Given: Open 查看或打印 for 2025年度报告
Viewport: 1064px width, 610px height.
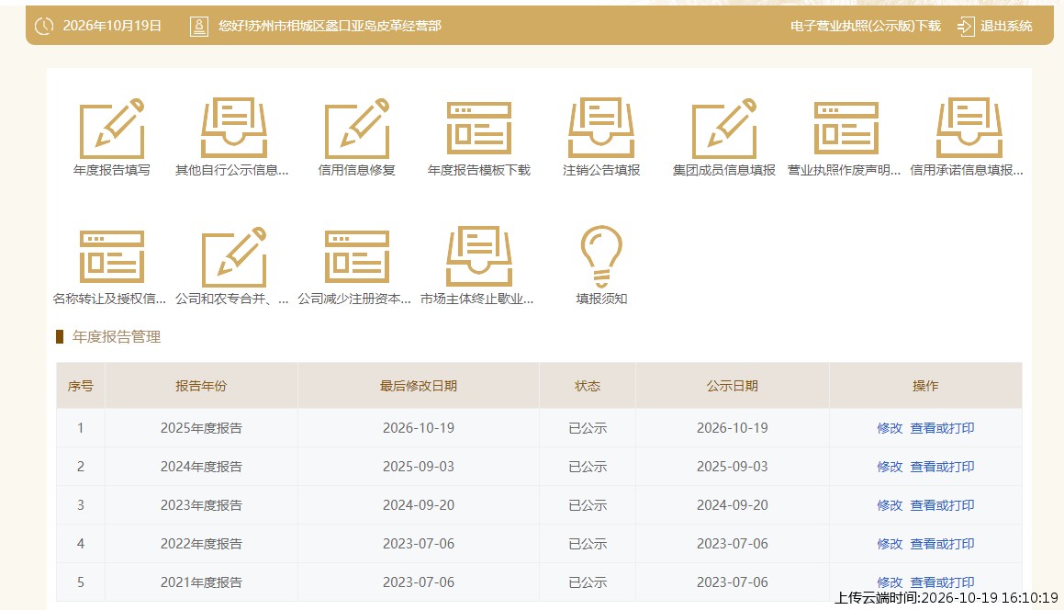Looking at the screenshot, I should [942, 429].
